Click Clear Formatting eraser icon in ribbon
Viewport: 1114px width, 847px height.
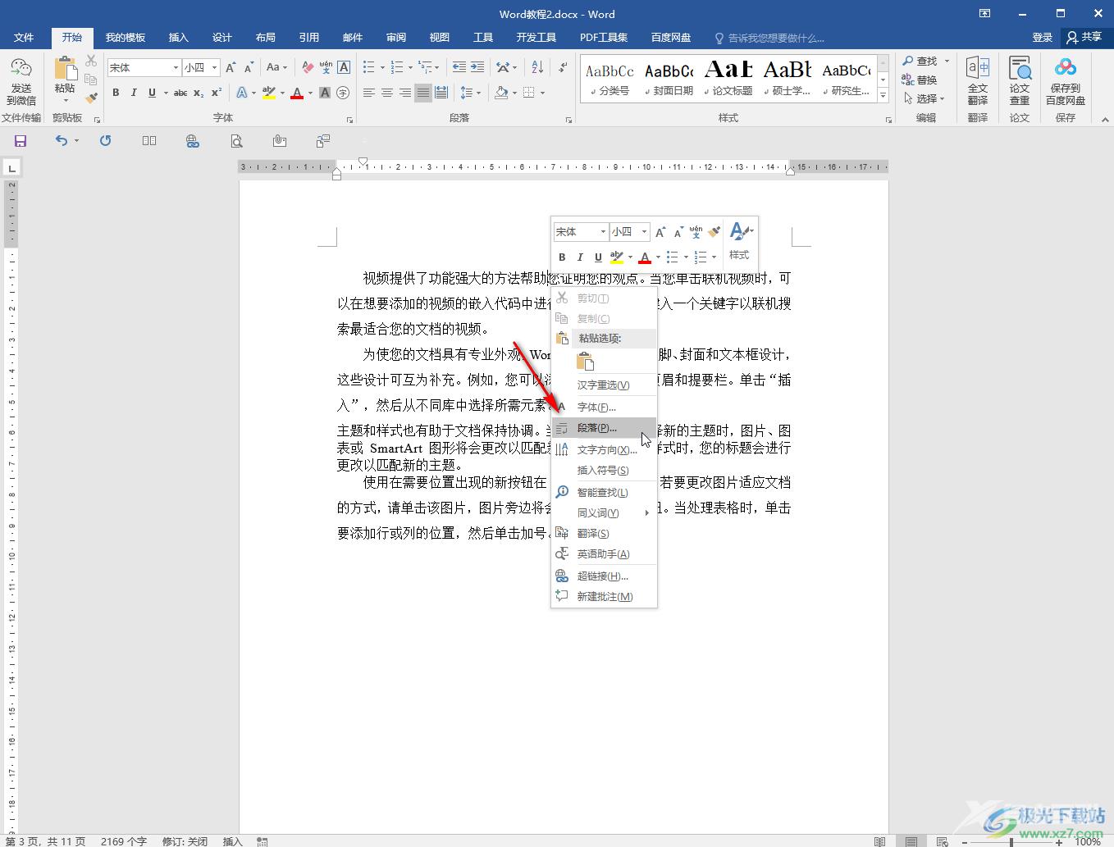[308, 68]
